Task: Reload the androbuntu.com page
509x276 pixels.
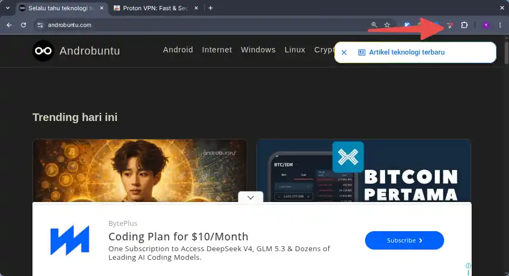Action: click(23, 25)
